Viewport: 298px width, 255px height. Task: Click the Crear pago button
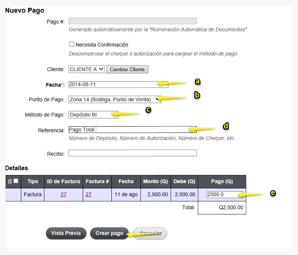coord(110,233)
